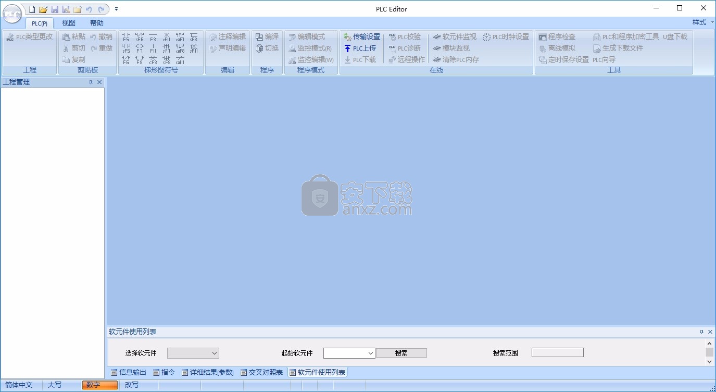Image resolution: width=716 pixels, height=392 pixels.
Task: Insert falling edge contact sF8 symbol
Action: 167,59
